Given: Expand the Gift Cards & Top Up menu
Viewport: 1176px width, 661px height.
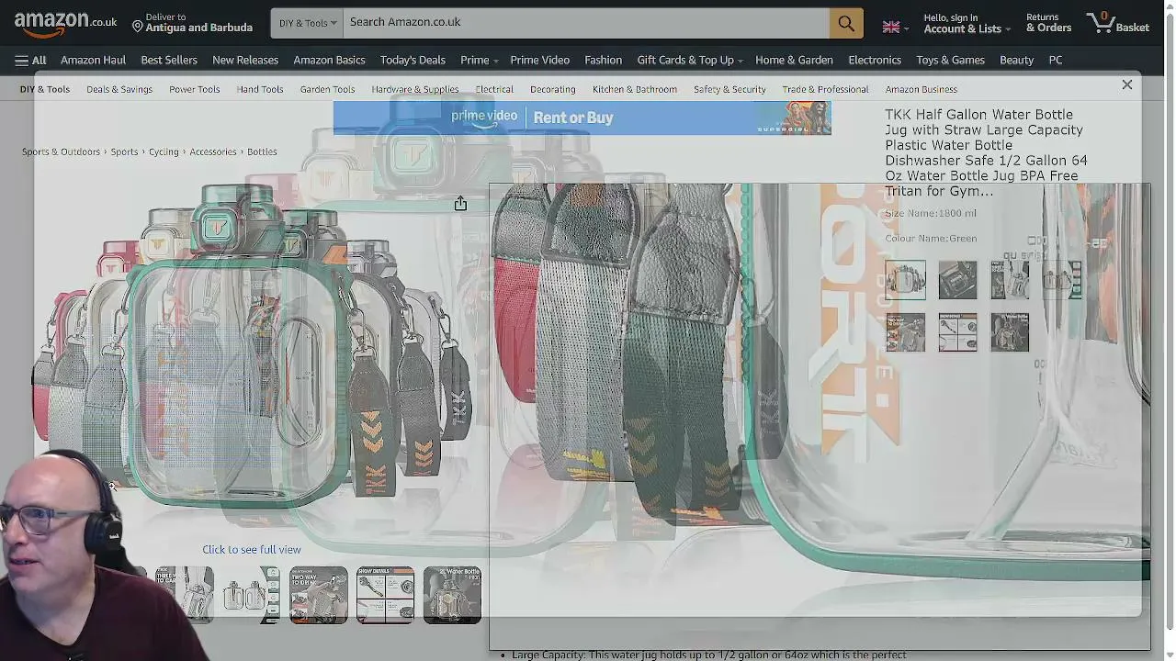Looking at the screenshot, I should 690,61.
